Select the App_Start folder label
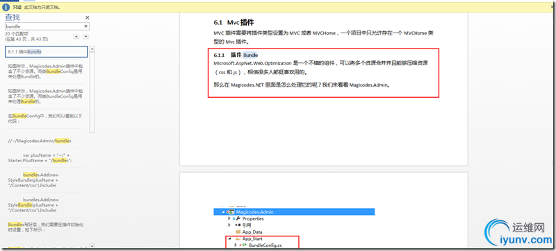The height and width of the screenshot is (251, 556). point(252,239)
